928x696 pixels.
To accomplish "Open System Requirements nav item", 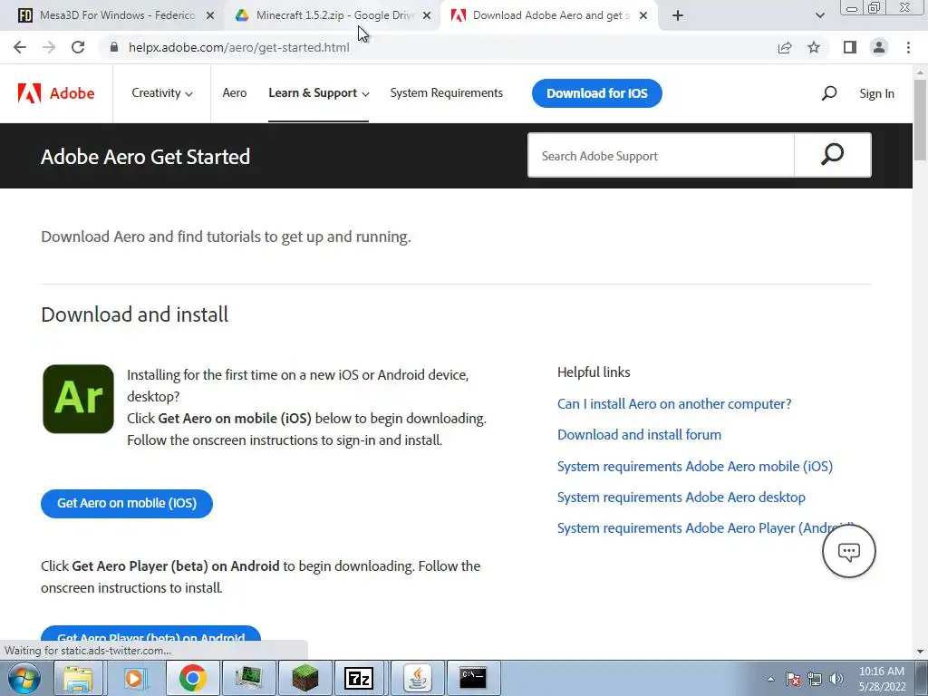I will pos(446,93).
